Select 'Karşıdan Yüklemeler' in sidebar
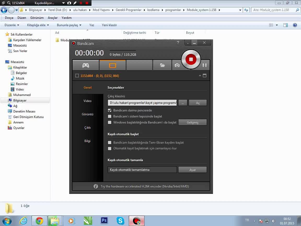The image size is (301, 226). (x=27, y=40)
